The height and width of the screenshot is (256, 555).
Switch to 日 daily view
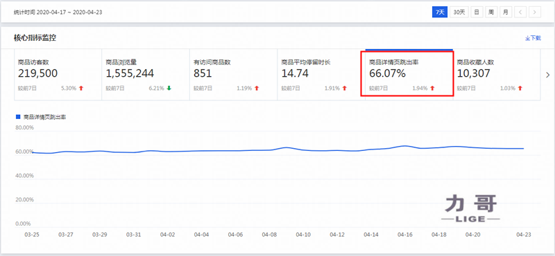(x=477, y=12)
